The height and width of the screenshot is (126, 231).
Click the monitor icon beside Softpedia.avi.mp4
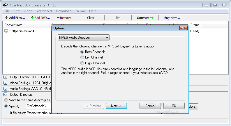pos(6,31)
